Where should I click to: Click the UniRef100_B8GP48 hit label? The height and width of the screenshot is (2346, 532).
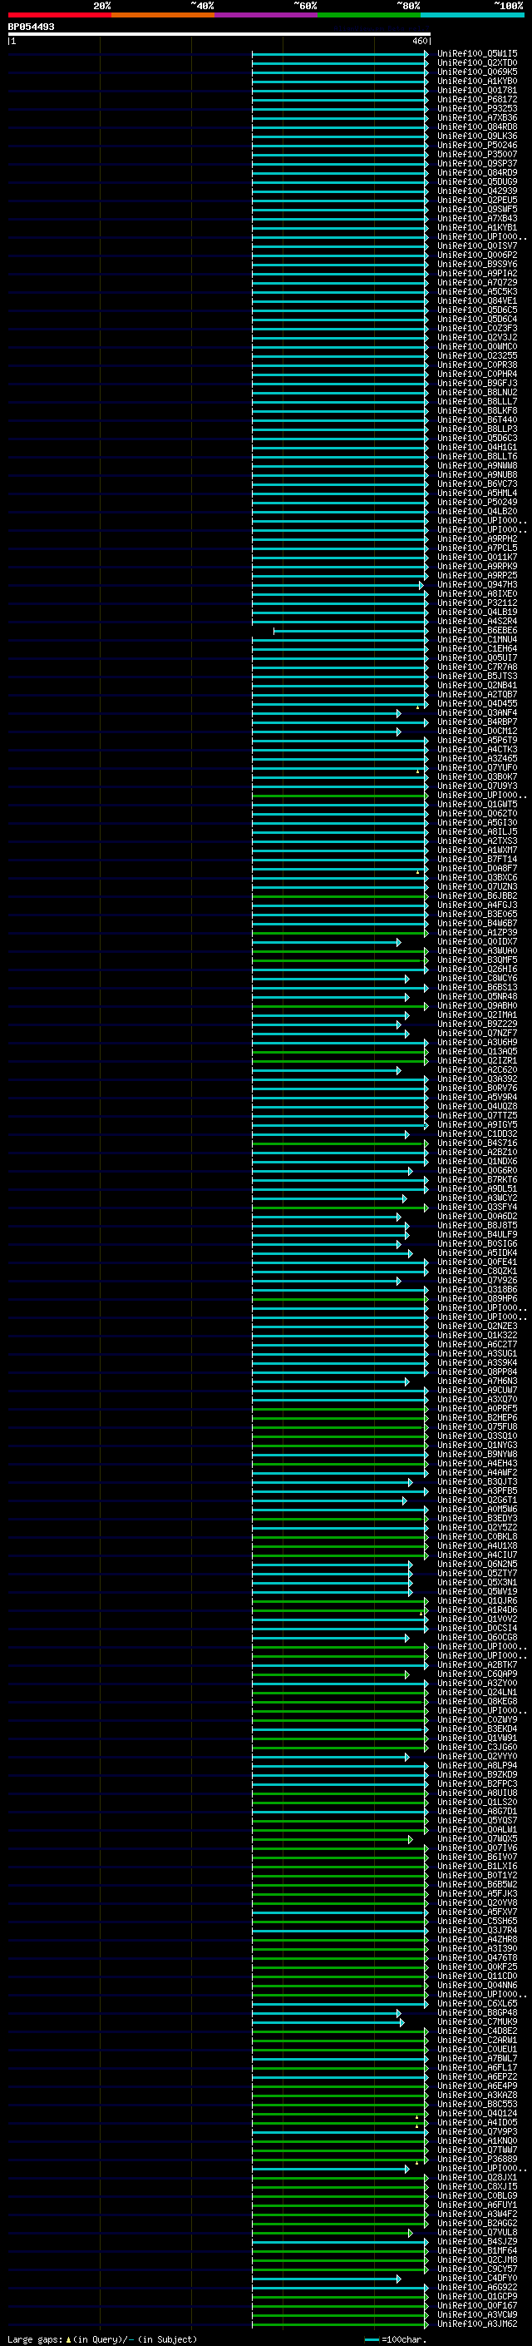click(x=477, y=2012)
